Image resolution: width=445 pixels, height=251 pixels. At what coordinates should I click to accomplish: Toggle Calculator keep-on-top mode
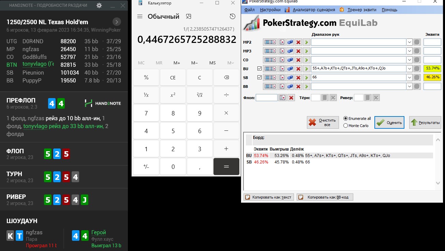click(x=189, y=16)
